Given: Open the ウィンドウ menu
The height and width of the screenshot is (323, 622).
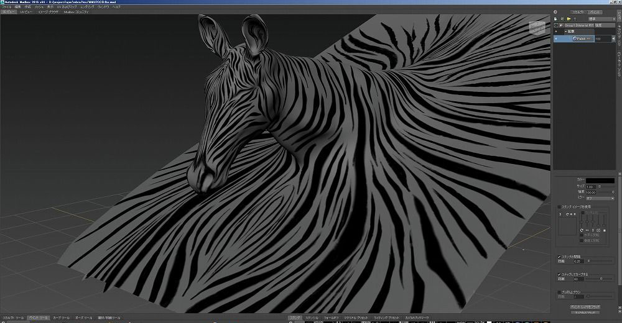Looking at the screenshot, I should (x=103, y=7).
